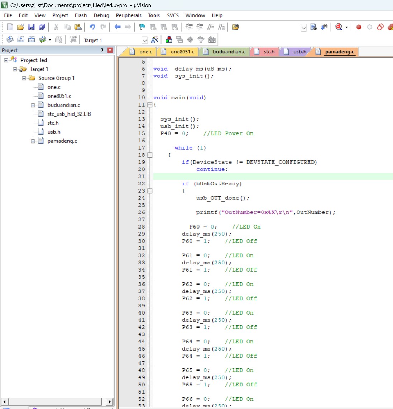
Task: Click the Project panel's scroll-right arrow
Action: click(x=110, y=401)
